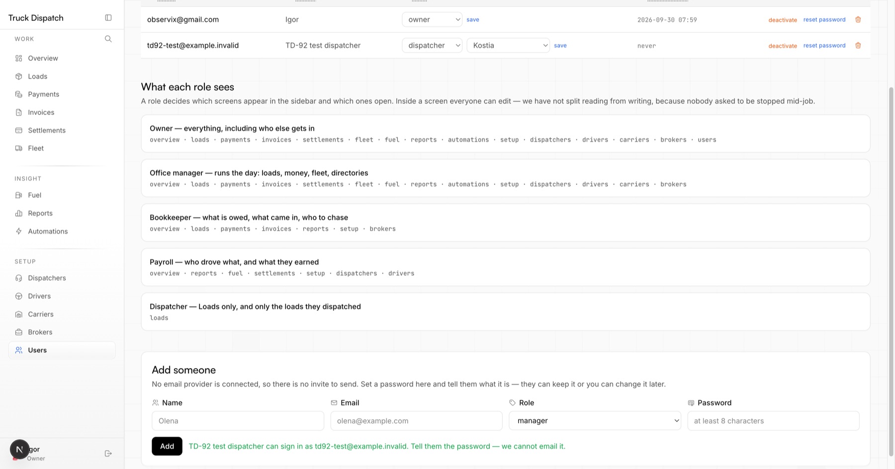Screen dimensions: 895x469
Task: Click the Drivers steering wheel icon
Action: pos(19,296)
